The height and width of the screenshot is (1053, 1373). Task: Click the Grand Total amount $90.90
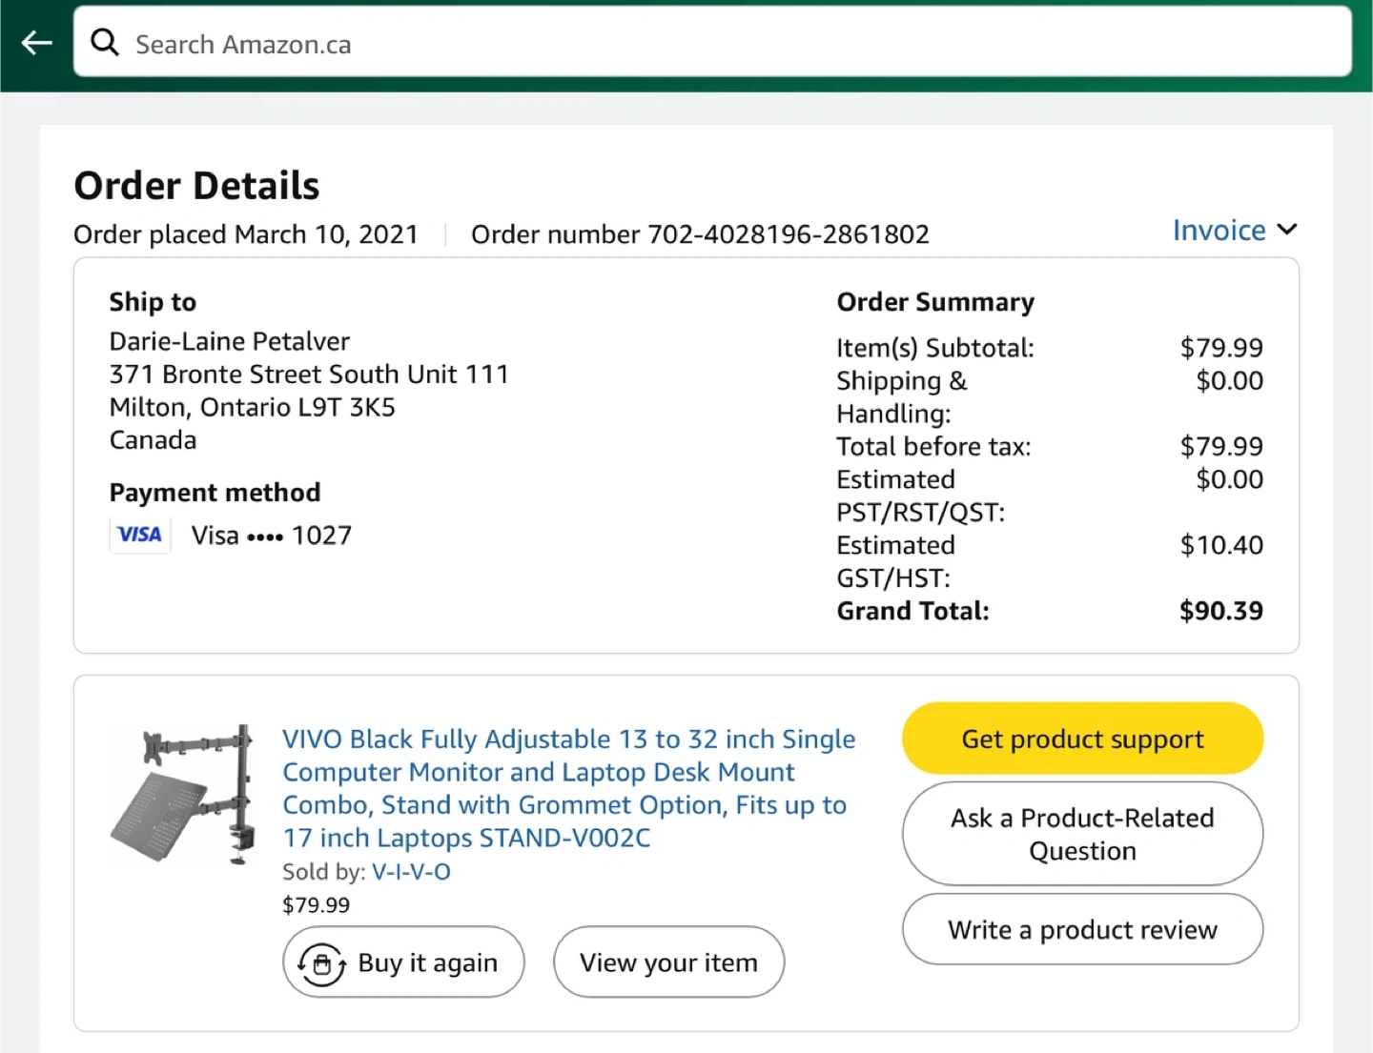coord(1220,611)
